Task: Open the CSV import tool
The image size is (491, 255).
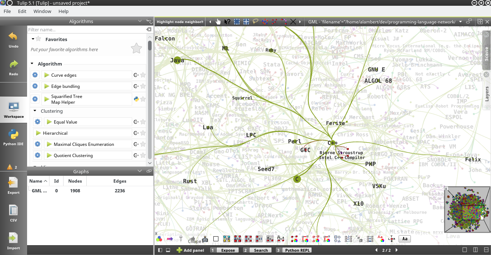Action: pos(13,214)
